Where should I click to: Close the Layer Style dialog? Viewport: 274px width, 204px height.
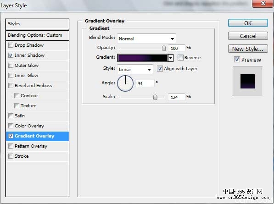pos(263,3)
